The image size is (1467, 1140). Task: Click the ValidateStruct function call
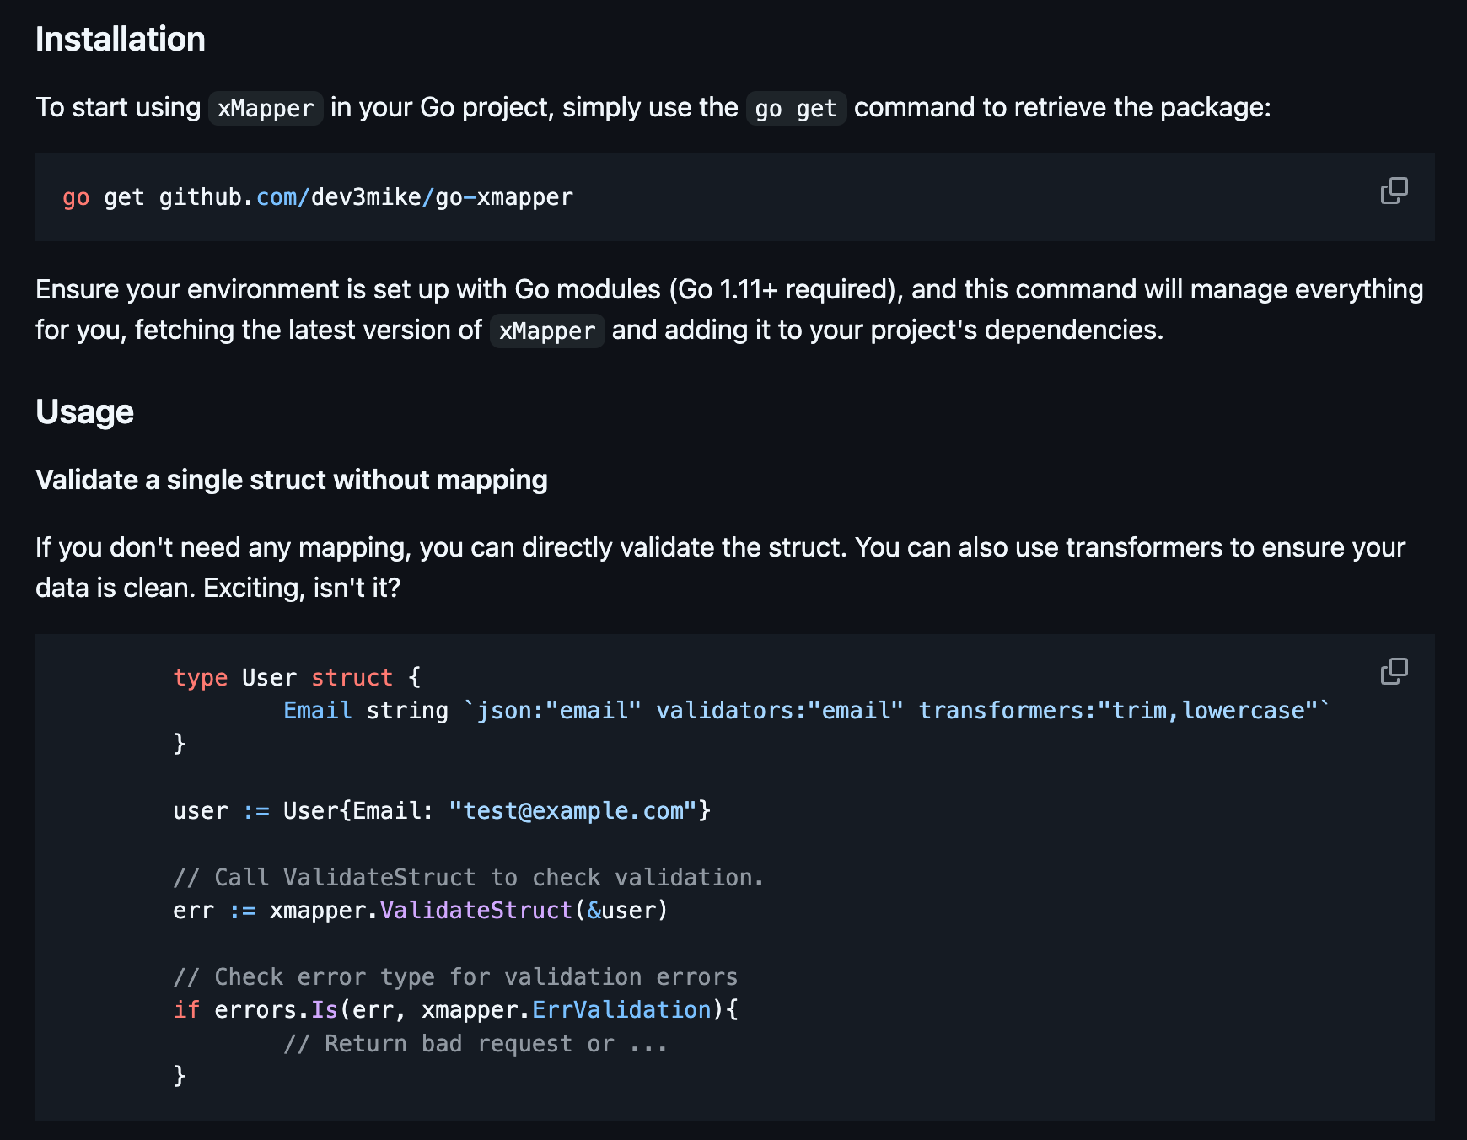point(476,910)
